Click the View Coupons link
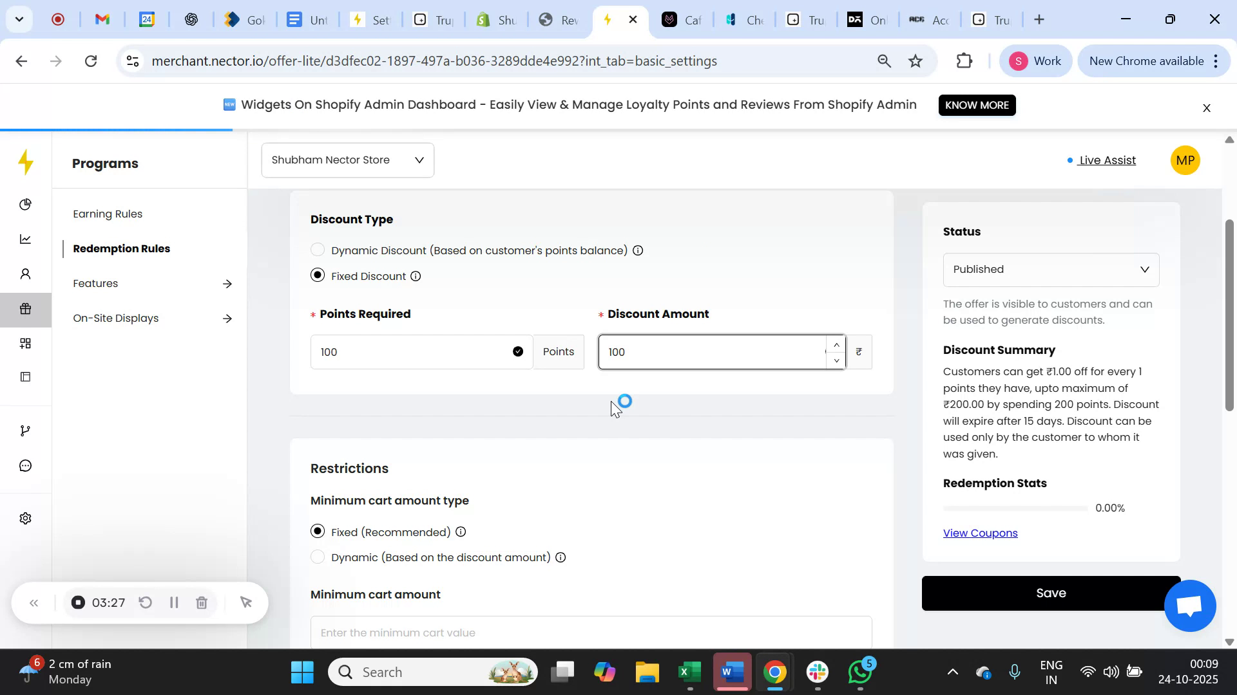Screen dimensions: 1237x695 click(x=979, y=533)
